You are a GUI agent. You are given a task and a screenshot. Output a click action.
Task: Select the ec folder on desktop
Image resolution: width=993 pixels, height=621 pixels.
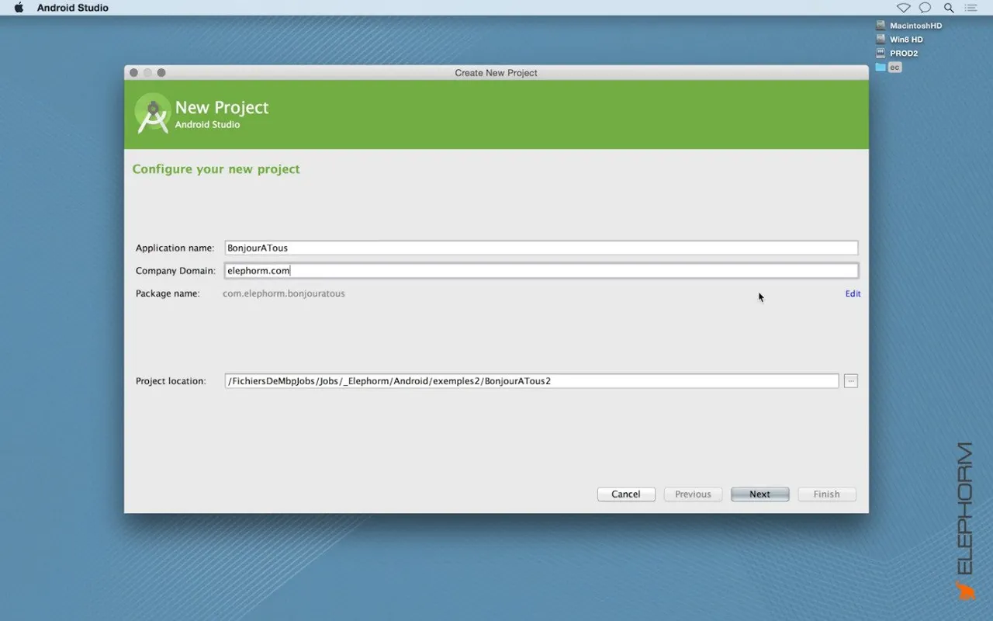888,68
